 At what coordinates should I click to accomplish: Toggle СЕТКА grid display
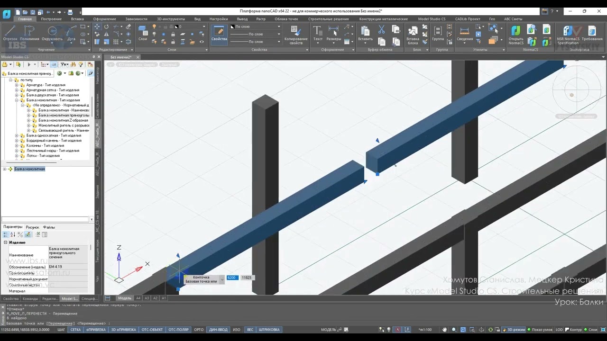75,330
